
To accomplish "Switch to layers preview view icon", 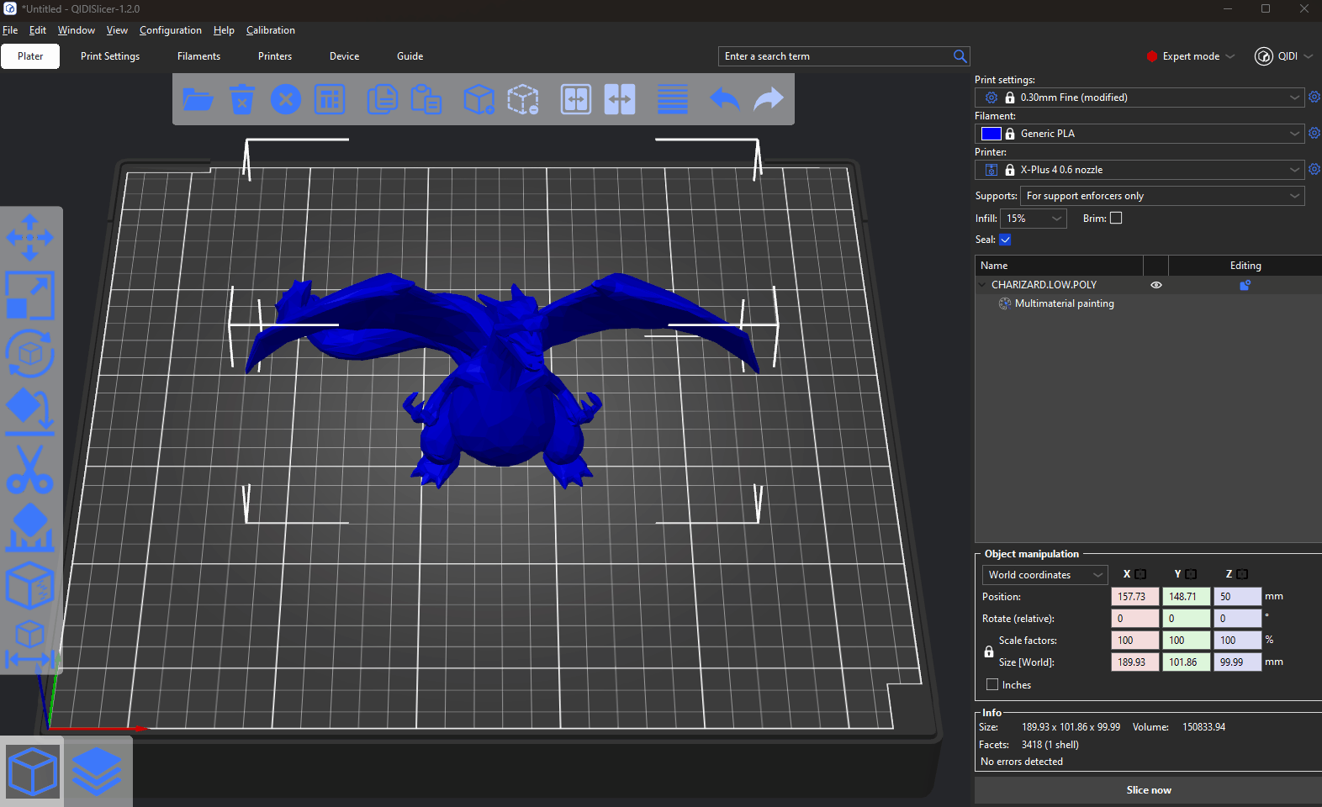I will (97, 772).
